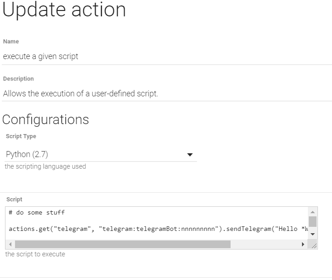Click the Script Type dropdown arrow
This screenshot has width=332, height=280.
pyautogui.click(x=190, y=155)
